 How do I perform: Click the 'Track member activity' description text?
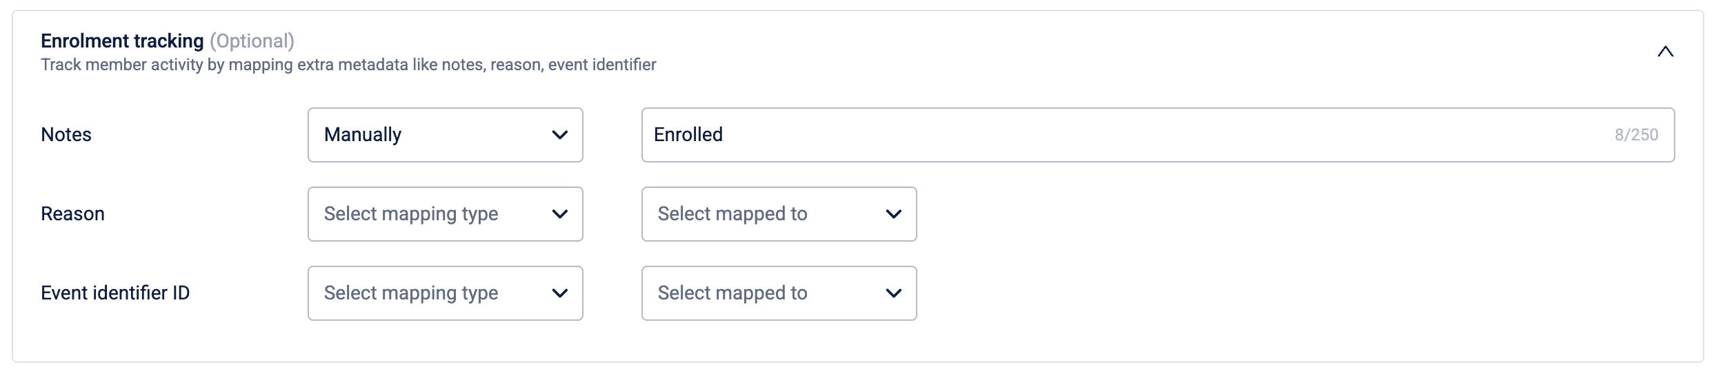348,65
